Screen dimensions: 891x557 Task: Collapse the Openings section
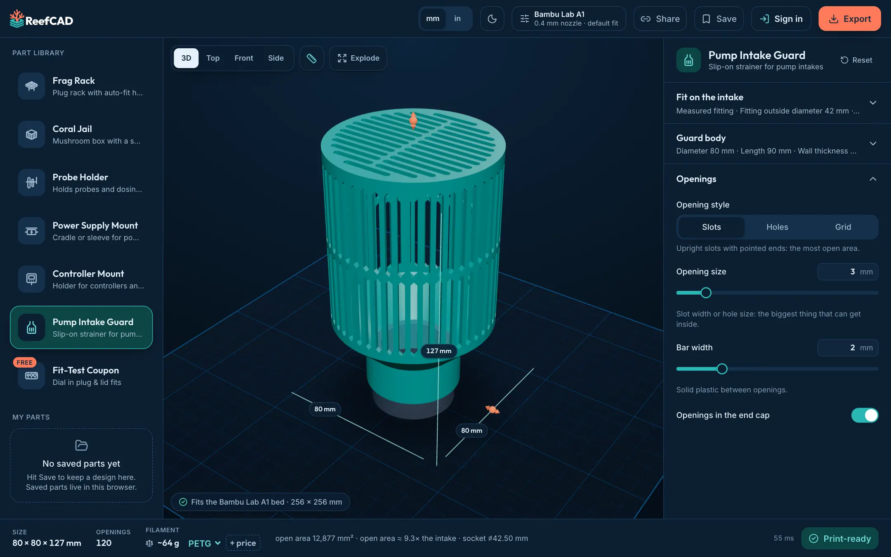click(777, 179)
